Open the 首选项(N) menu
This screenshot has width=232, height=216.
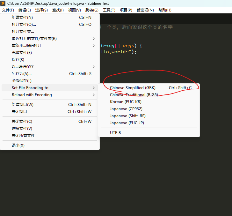point(145,10)
